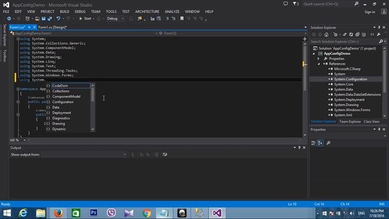The image size is (389, 219).
Task: Select System.Configuration reference in Solution Explorer
Action: (x=350, y=79)
